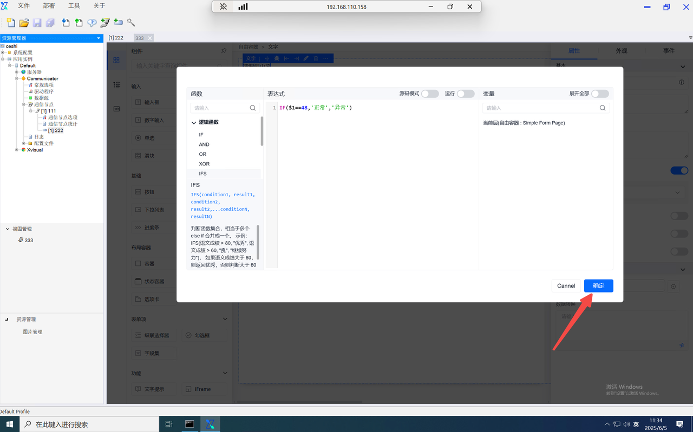The image size is (693, 432).
Task: Expand the 系统配置 tree node
Action: 3,52
